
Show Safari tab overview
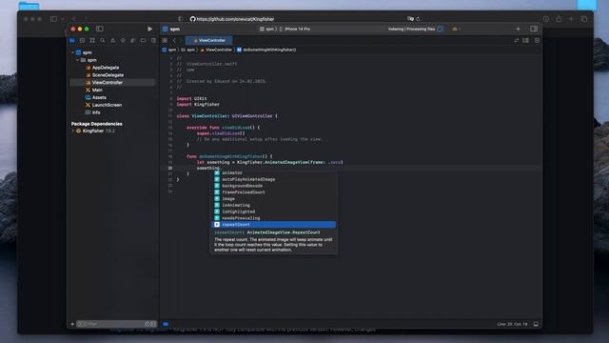click(x=583, y=19)
